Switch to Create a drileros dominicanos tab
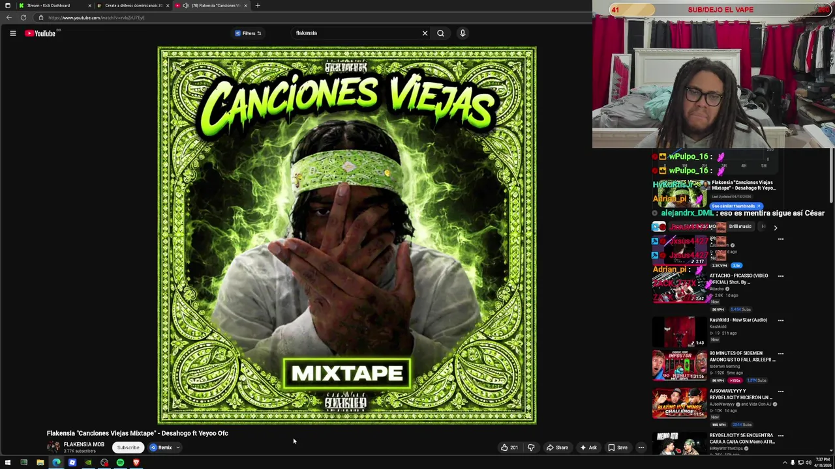 [133, 5]
